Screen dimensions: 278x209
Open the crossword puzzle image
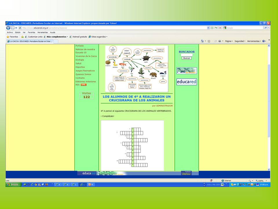[132, 145]
